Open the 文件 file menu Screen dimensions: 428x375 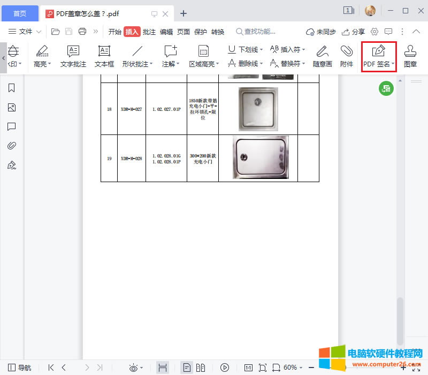coord(24,32)
